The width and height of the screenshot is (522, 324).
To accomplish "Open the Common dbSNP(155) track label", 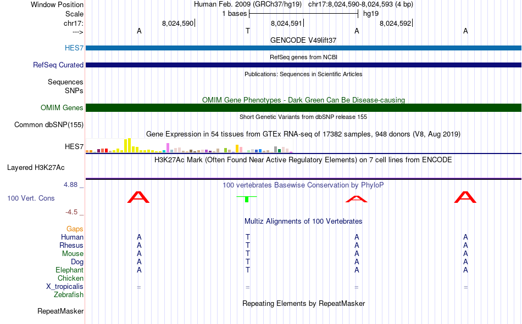I will tap(48, 124).
